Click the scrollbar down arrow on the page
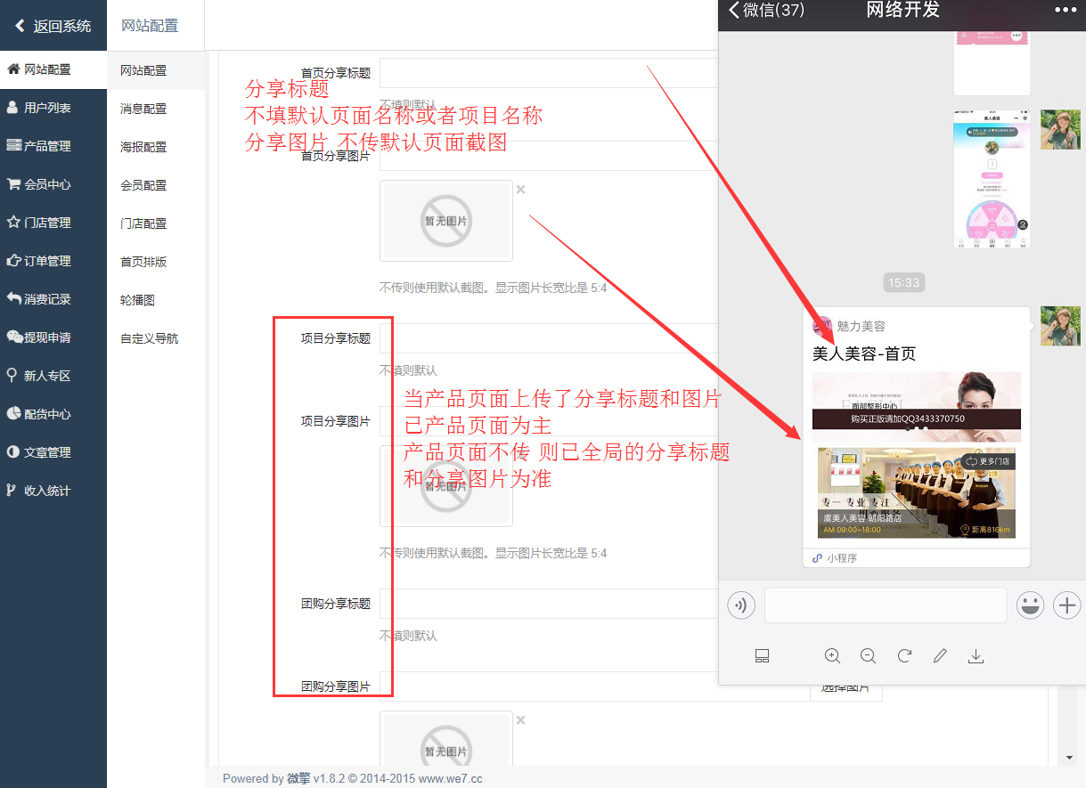The image size is (1086, 788). point(1070,758)
